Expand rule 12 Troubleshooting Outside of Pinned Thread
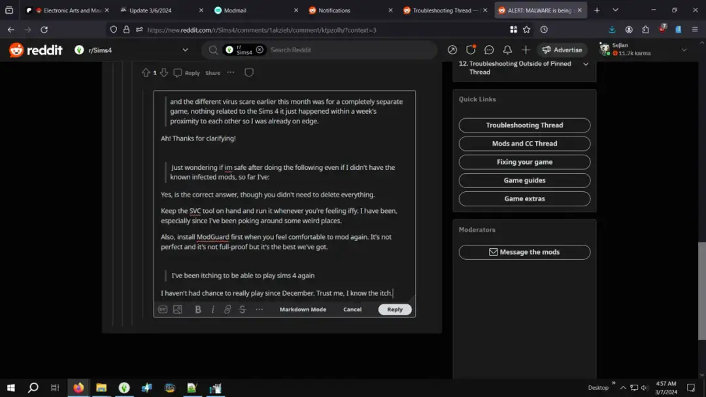 point(585,64)
